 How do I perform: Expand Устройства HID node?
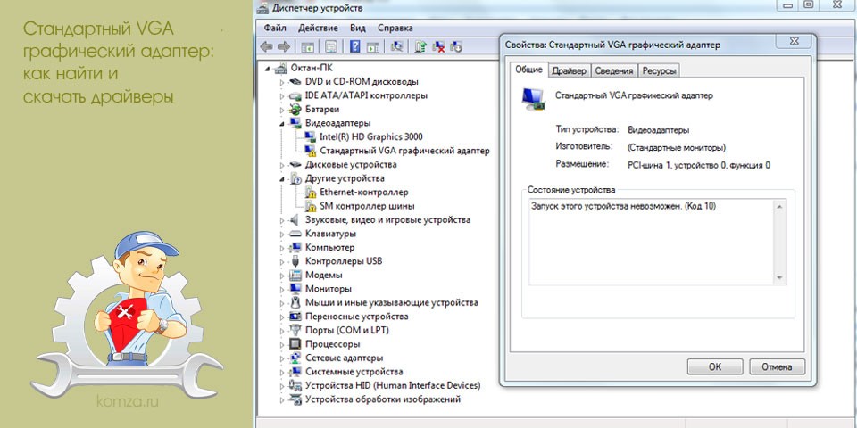coord(283,385)
